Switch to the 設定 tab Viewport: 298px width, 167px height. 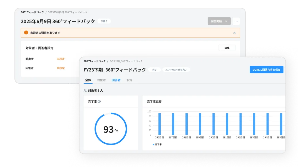point(129,80)
